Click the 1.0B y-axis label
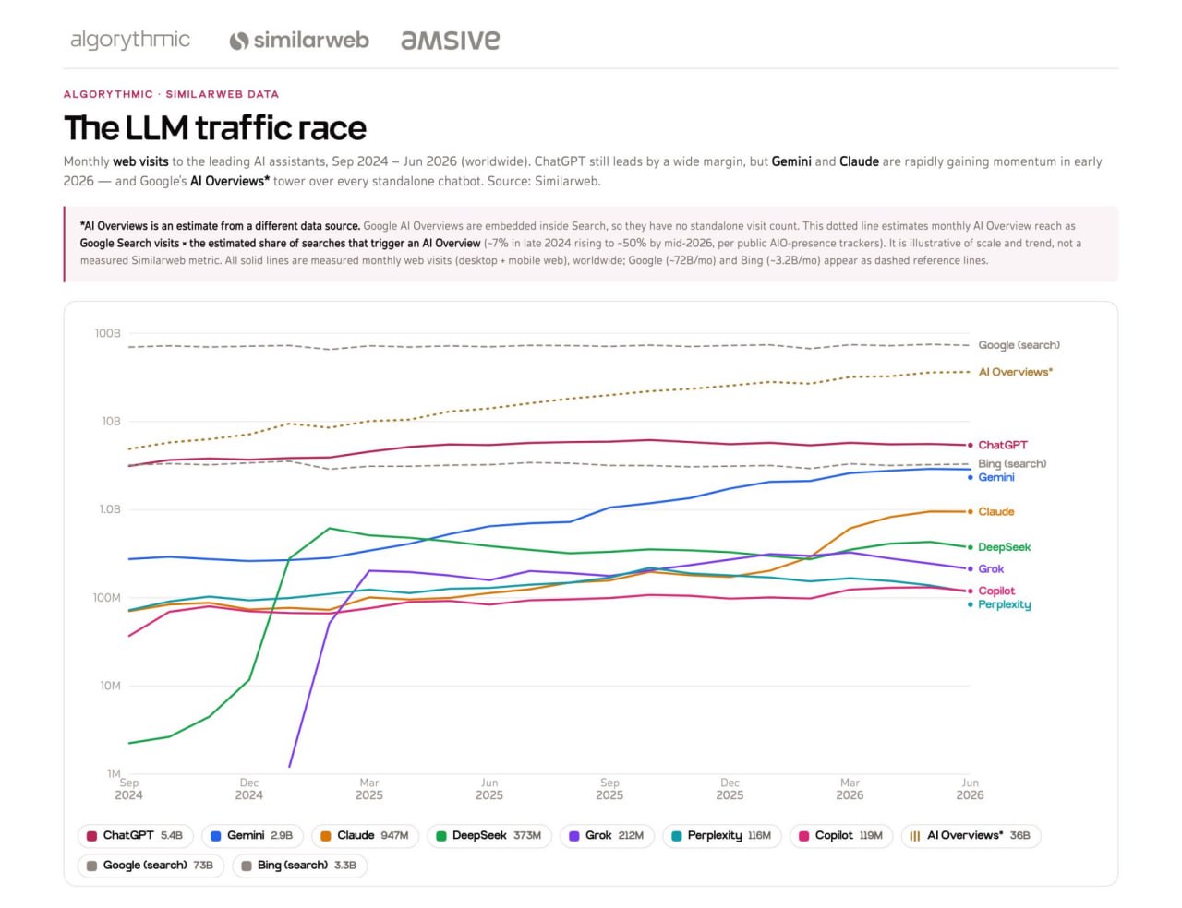 110,509
